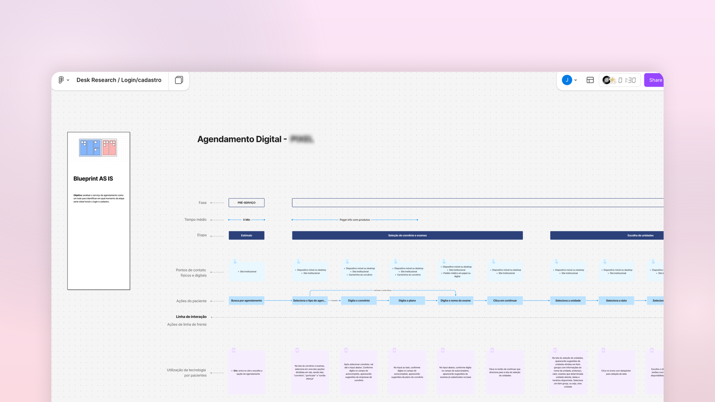Expand the chevron next to the Figma logo

[68, 80]
